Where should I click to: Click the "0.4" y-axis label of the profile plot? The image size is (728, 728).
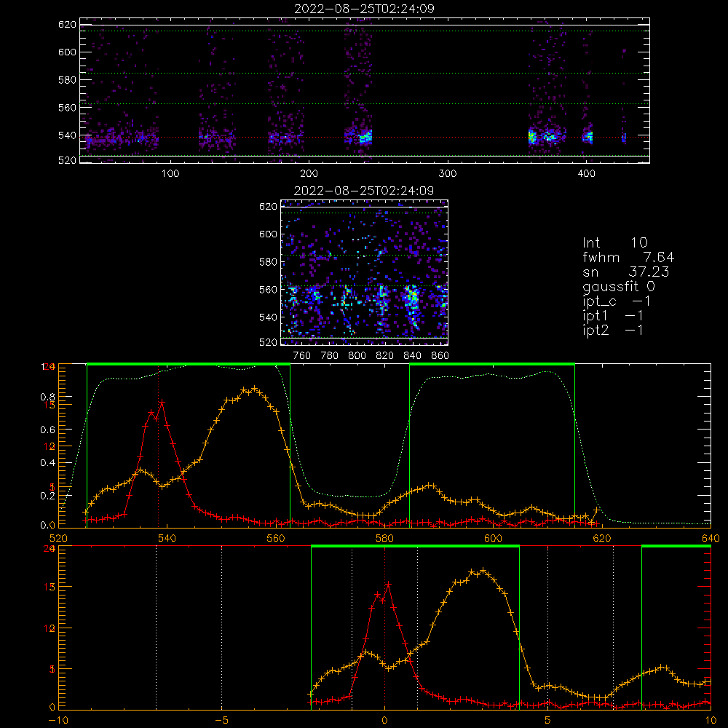(x=48, y=463)
